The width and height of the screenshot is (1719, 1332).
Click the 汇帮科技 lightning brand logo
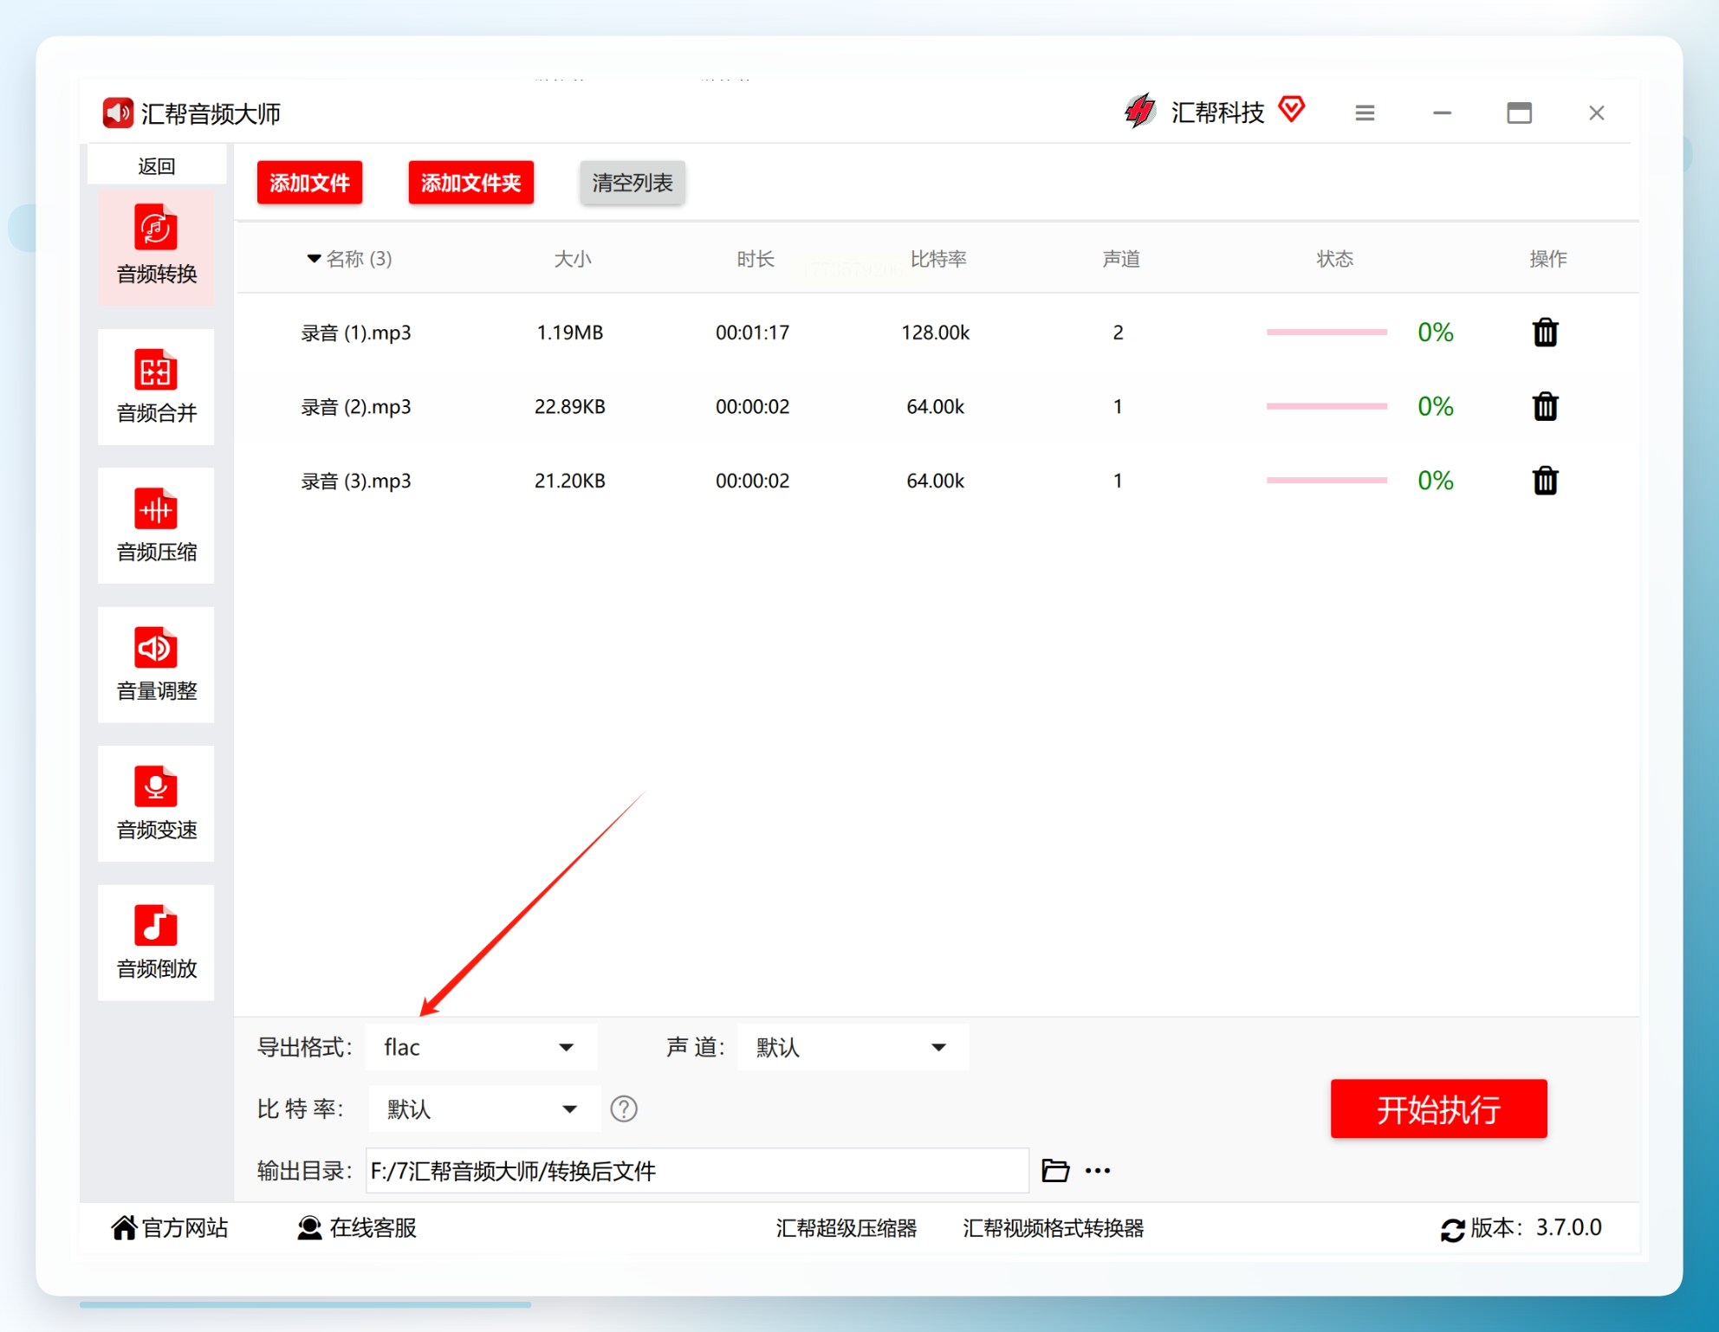pyautogui.click(x=1140, y=111)
